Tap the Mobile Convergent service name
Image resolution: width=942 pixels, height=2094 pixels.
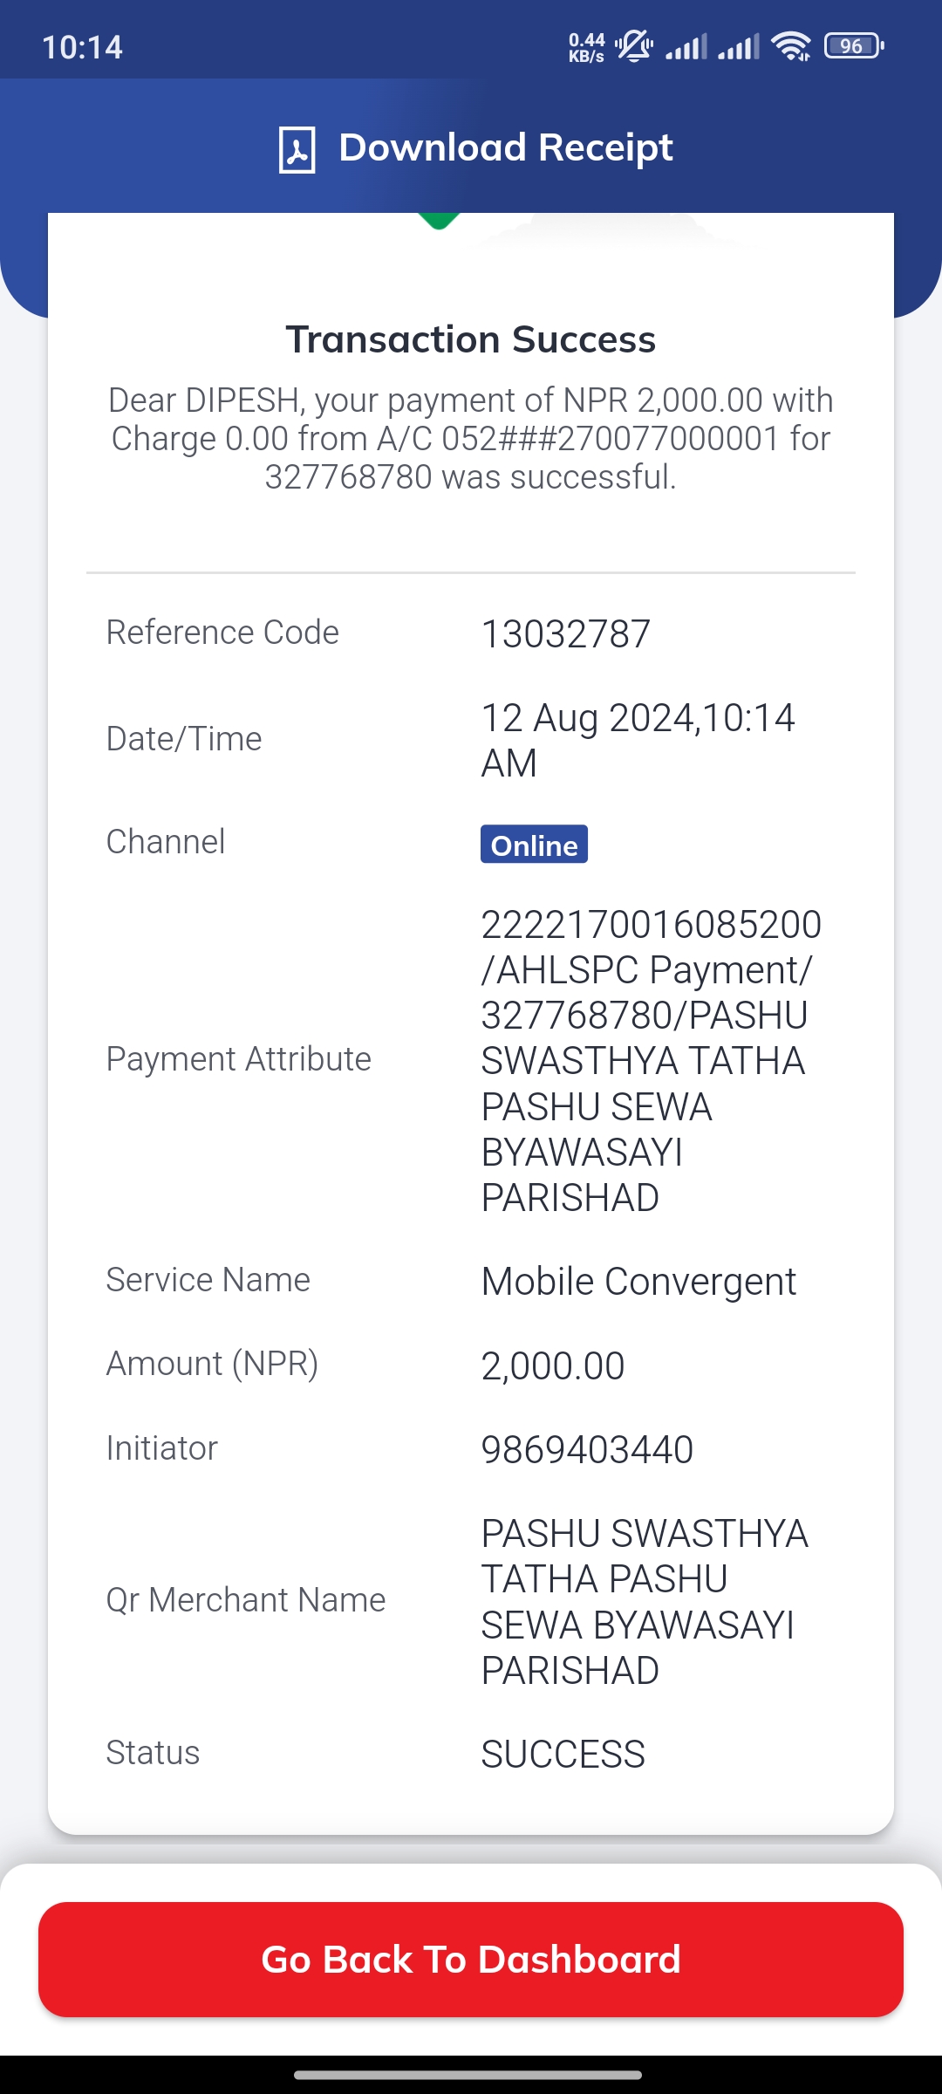click(638, 1282)
